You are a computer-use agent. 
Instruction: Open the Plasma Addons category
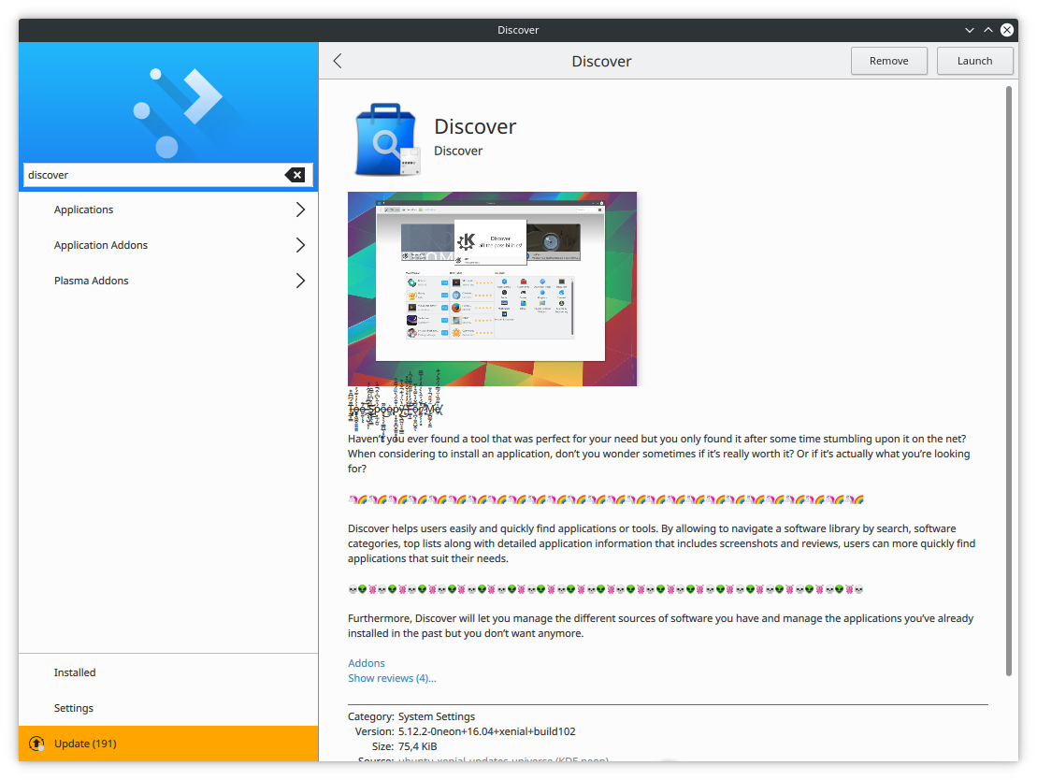(168, 282)
